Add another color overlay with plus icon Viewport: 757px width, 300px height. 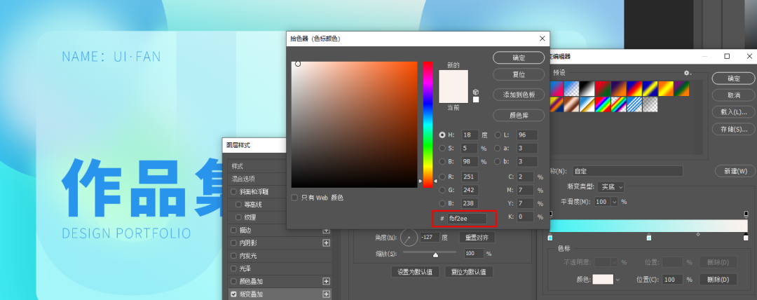click(326, 281)
